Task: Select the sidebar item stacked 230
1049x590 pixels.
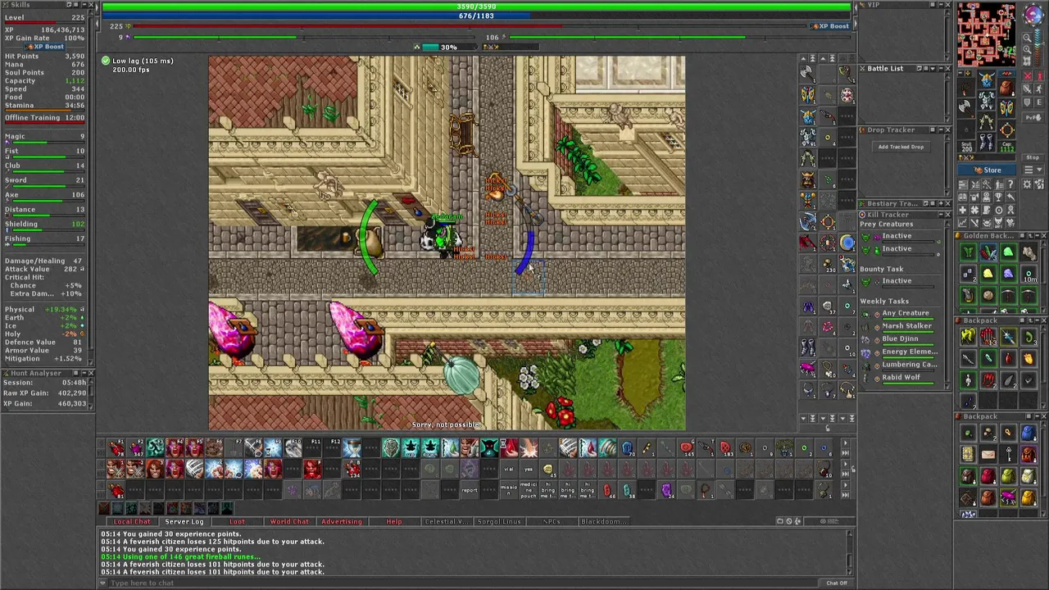Action: pos(827,264)
